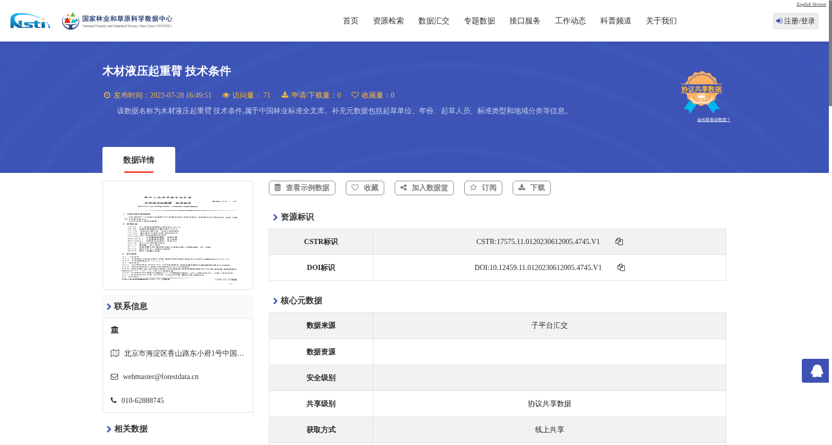Click the 收藏 button

(365, 188)
